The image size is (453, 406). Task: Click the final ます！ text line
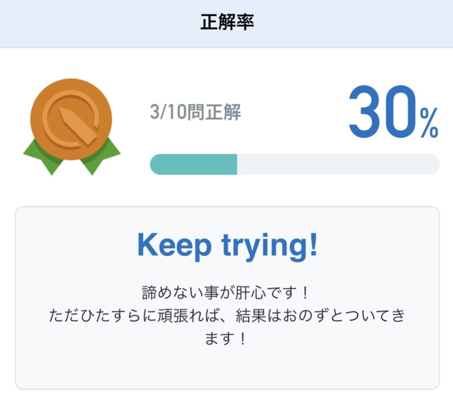tap(226, 338)
